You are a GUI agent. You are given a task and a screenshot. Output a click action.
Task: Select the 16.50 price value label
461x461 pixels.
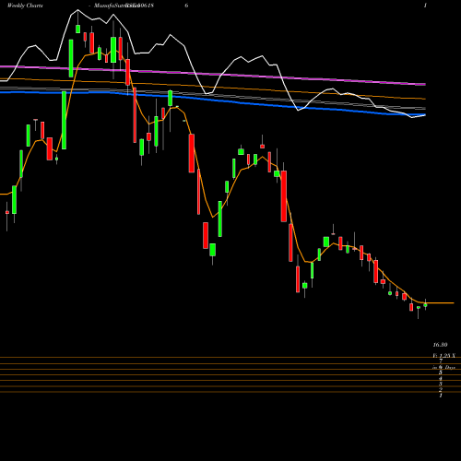[440, 345]
